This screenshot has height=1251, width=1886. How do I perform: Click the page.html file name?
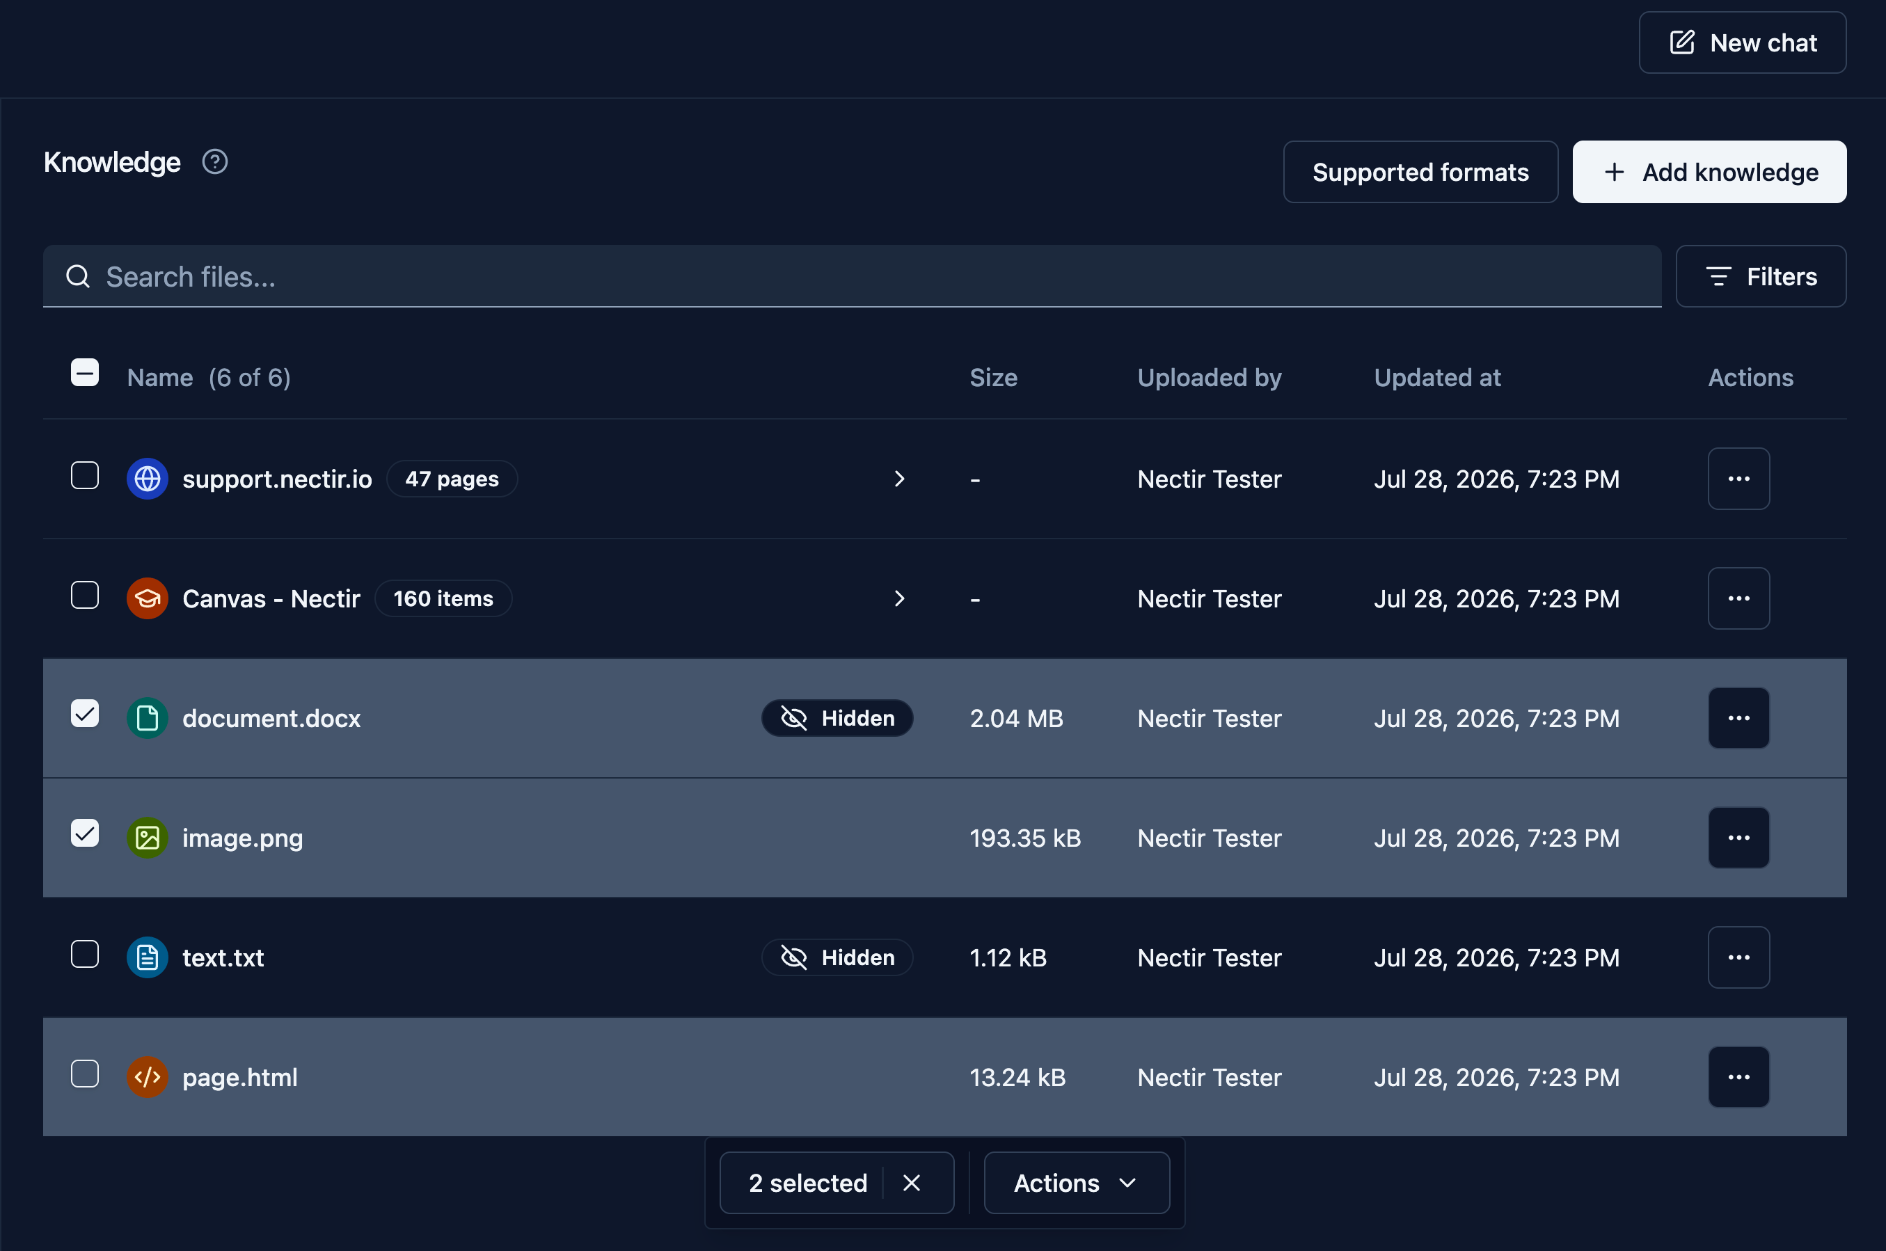pyautogui.click(x=239, y=1078)
